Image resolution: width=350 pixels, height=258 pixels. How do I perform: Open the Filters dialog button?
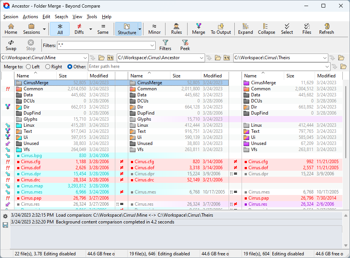(165, 46)
